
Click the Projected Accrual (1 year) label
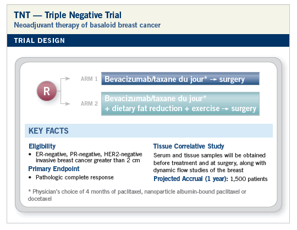pyautogui.click(x=191, y=179)
